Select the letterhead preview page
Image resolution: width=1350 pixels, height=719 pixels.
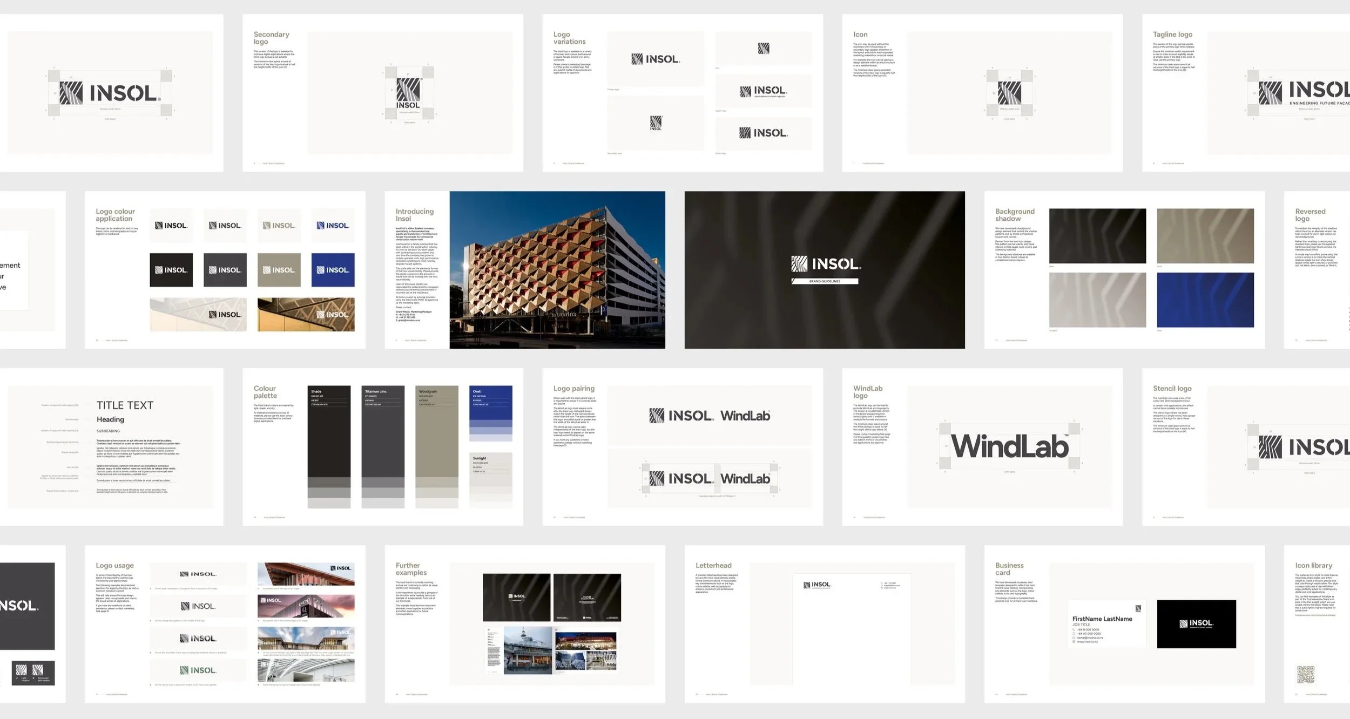tap(853, 629)
